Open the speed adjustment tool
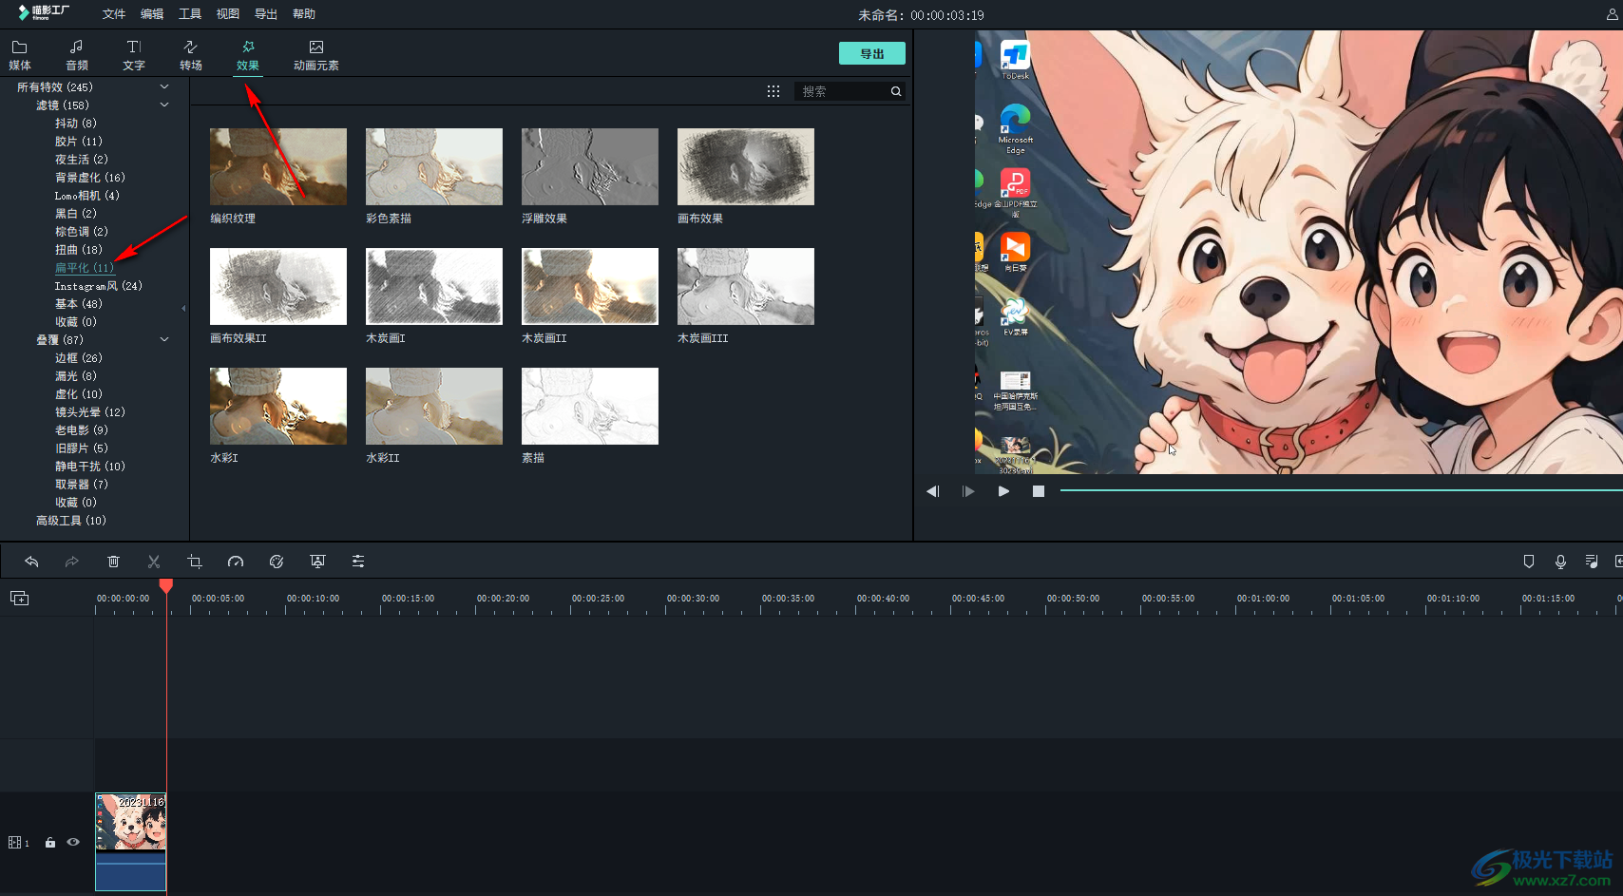 [236, 562]
